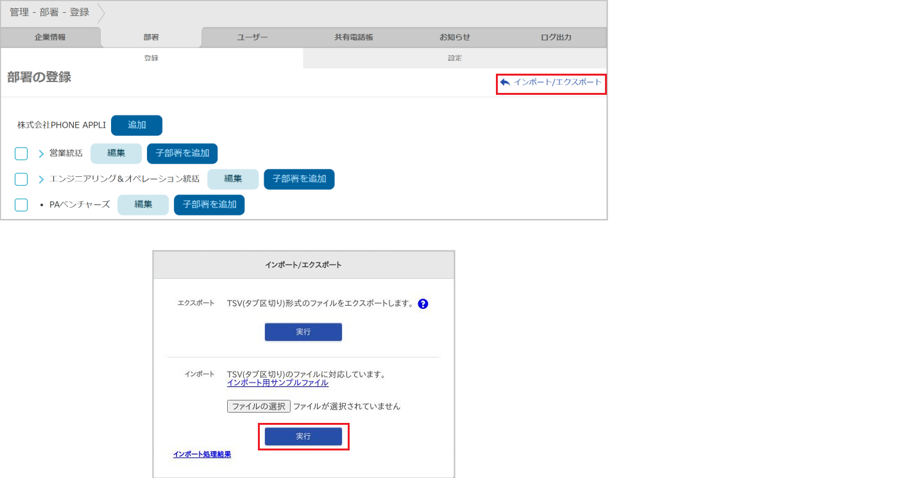Open the 企業情報 tab
This screenshot has width=902, height=478.
[50, 37]
